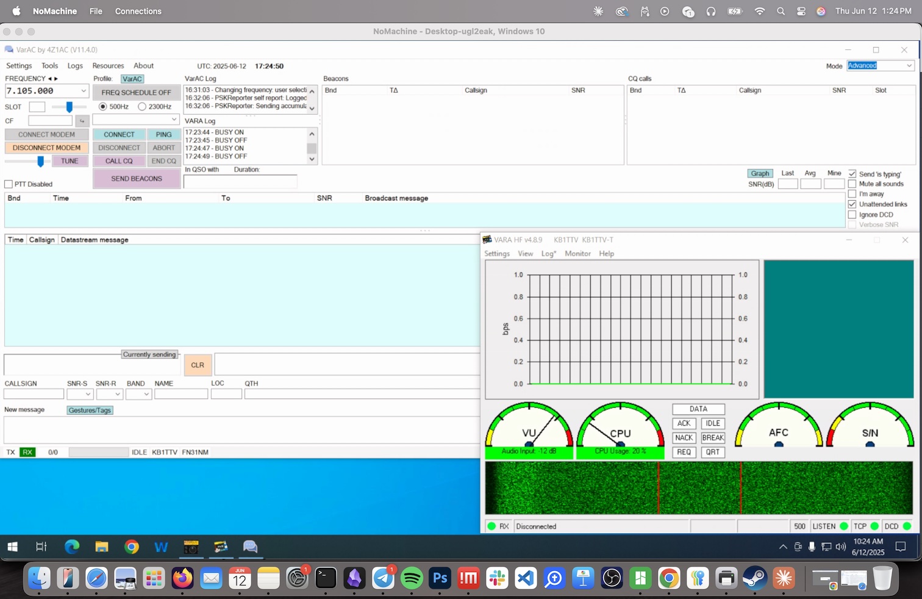This screenshot has width=922, height=599.
Task: Select the 2300Hz bandwidth radio button
Action: pyautogui.click(x=142, y=107)
